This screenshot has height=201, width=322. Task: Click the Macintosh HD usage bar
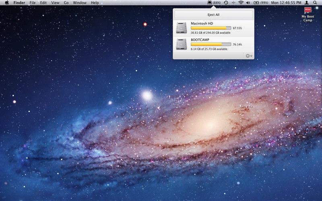point(211,28)
